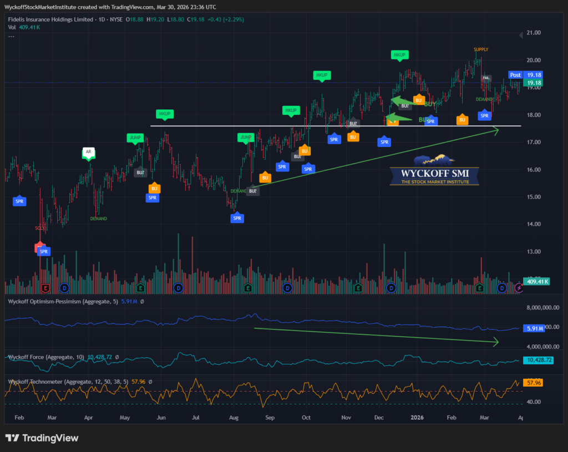
Task: Click the blue Post price label
Action: pos(515,75)
